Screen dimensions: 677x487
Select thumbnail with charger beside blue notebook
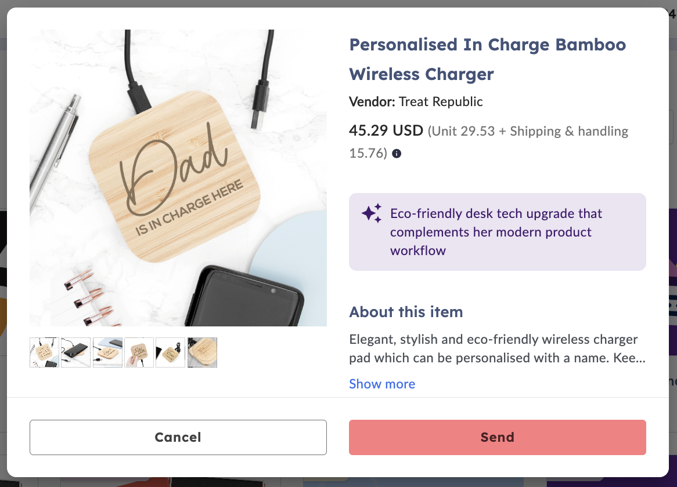coord(107,352)
